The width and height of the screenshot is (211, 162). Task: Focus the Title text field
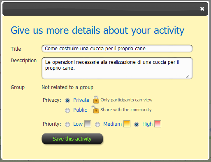coord(117,49)
